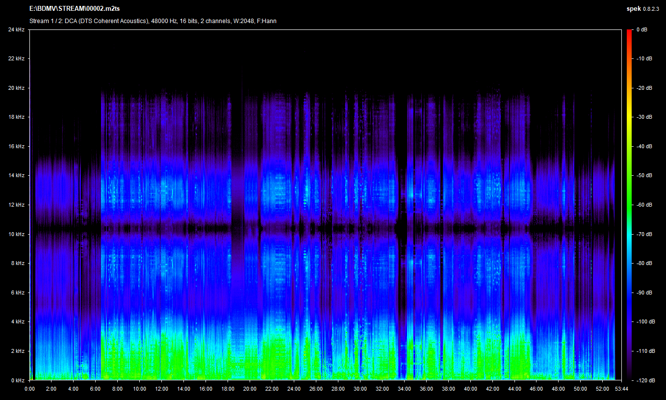Select the 24 kHz frequency axis label

[x=16, y=29]
